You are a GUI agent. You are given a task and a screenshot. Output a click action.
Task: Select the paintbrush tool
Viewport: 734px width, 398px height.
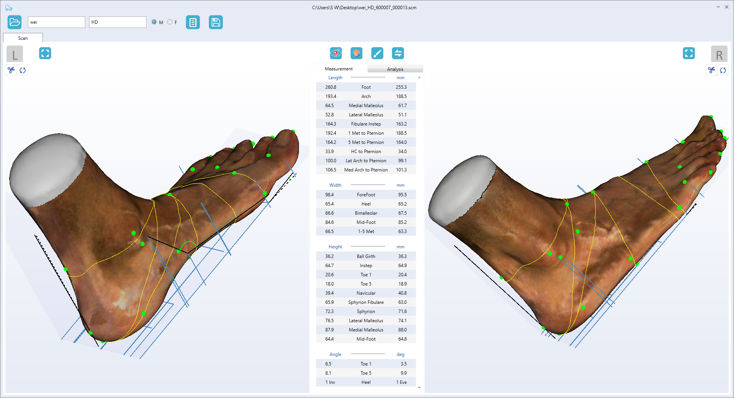pyautogui.click(x=377, y=53)
